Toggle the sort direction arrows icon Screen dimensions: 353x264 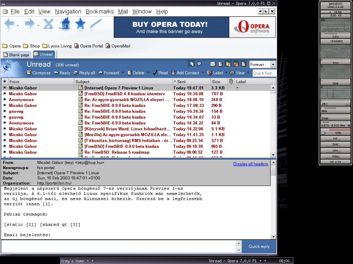tap(192, 64)
